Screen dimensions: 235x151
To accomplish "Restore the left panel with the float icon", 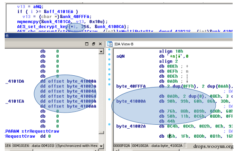I will coord(94,44).
